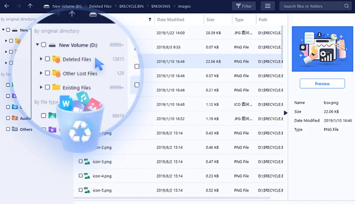Open Deleted Files from the breadcrumb path

pos(100,6)
